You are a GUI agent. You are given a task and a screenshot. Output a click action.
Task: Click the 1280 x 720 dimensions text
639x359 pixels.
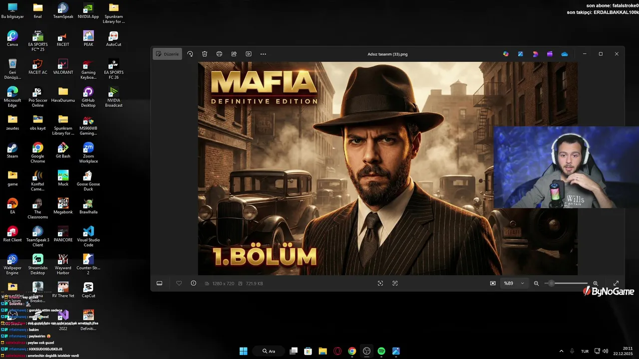point(223,283)
